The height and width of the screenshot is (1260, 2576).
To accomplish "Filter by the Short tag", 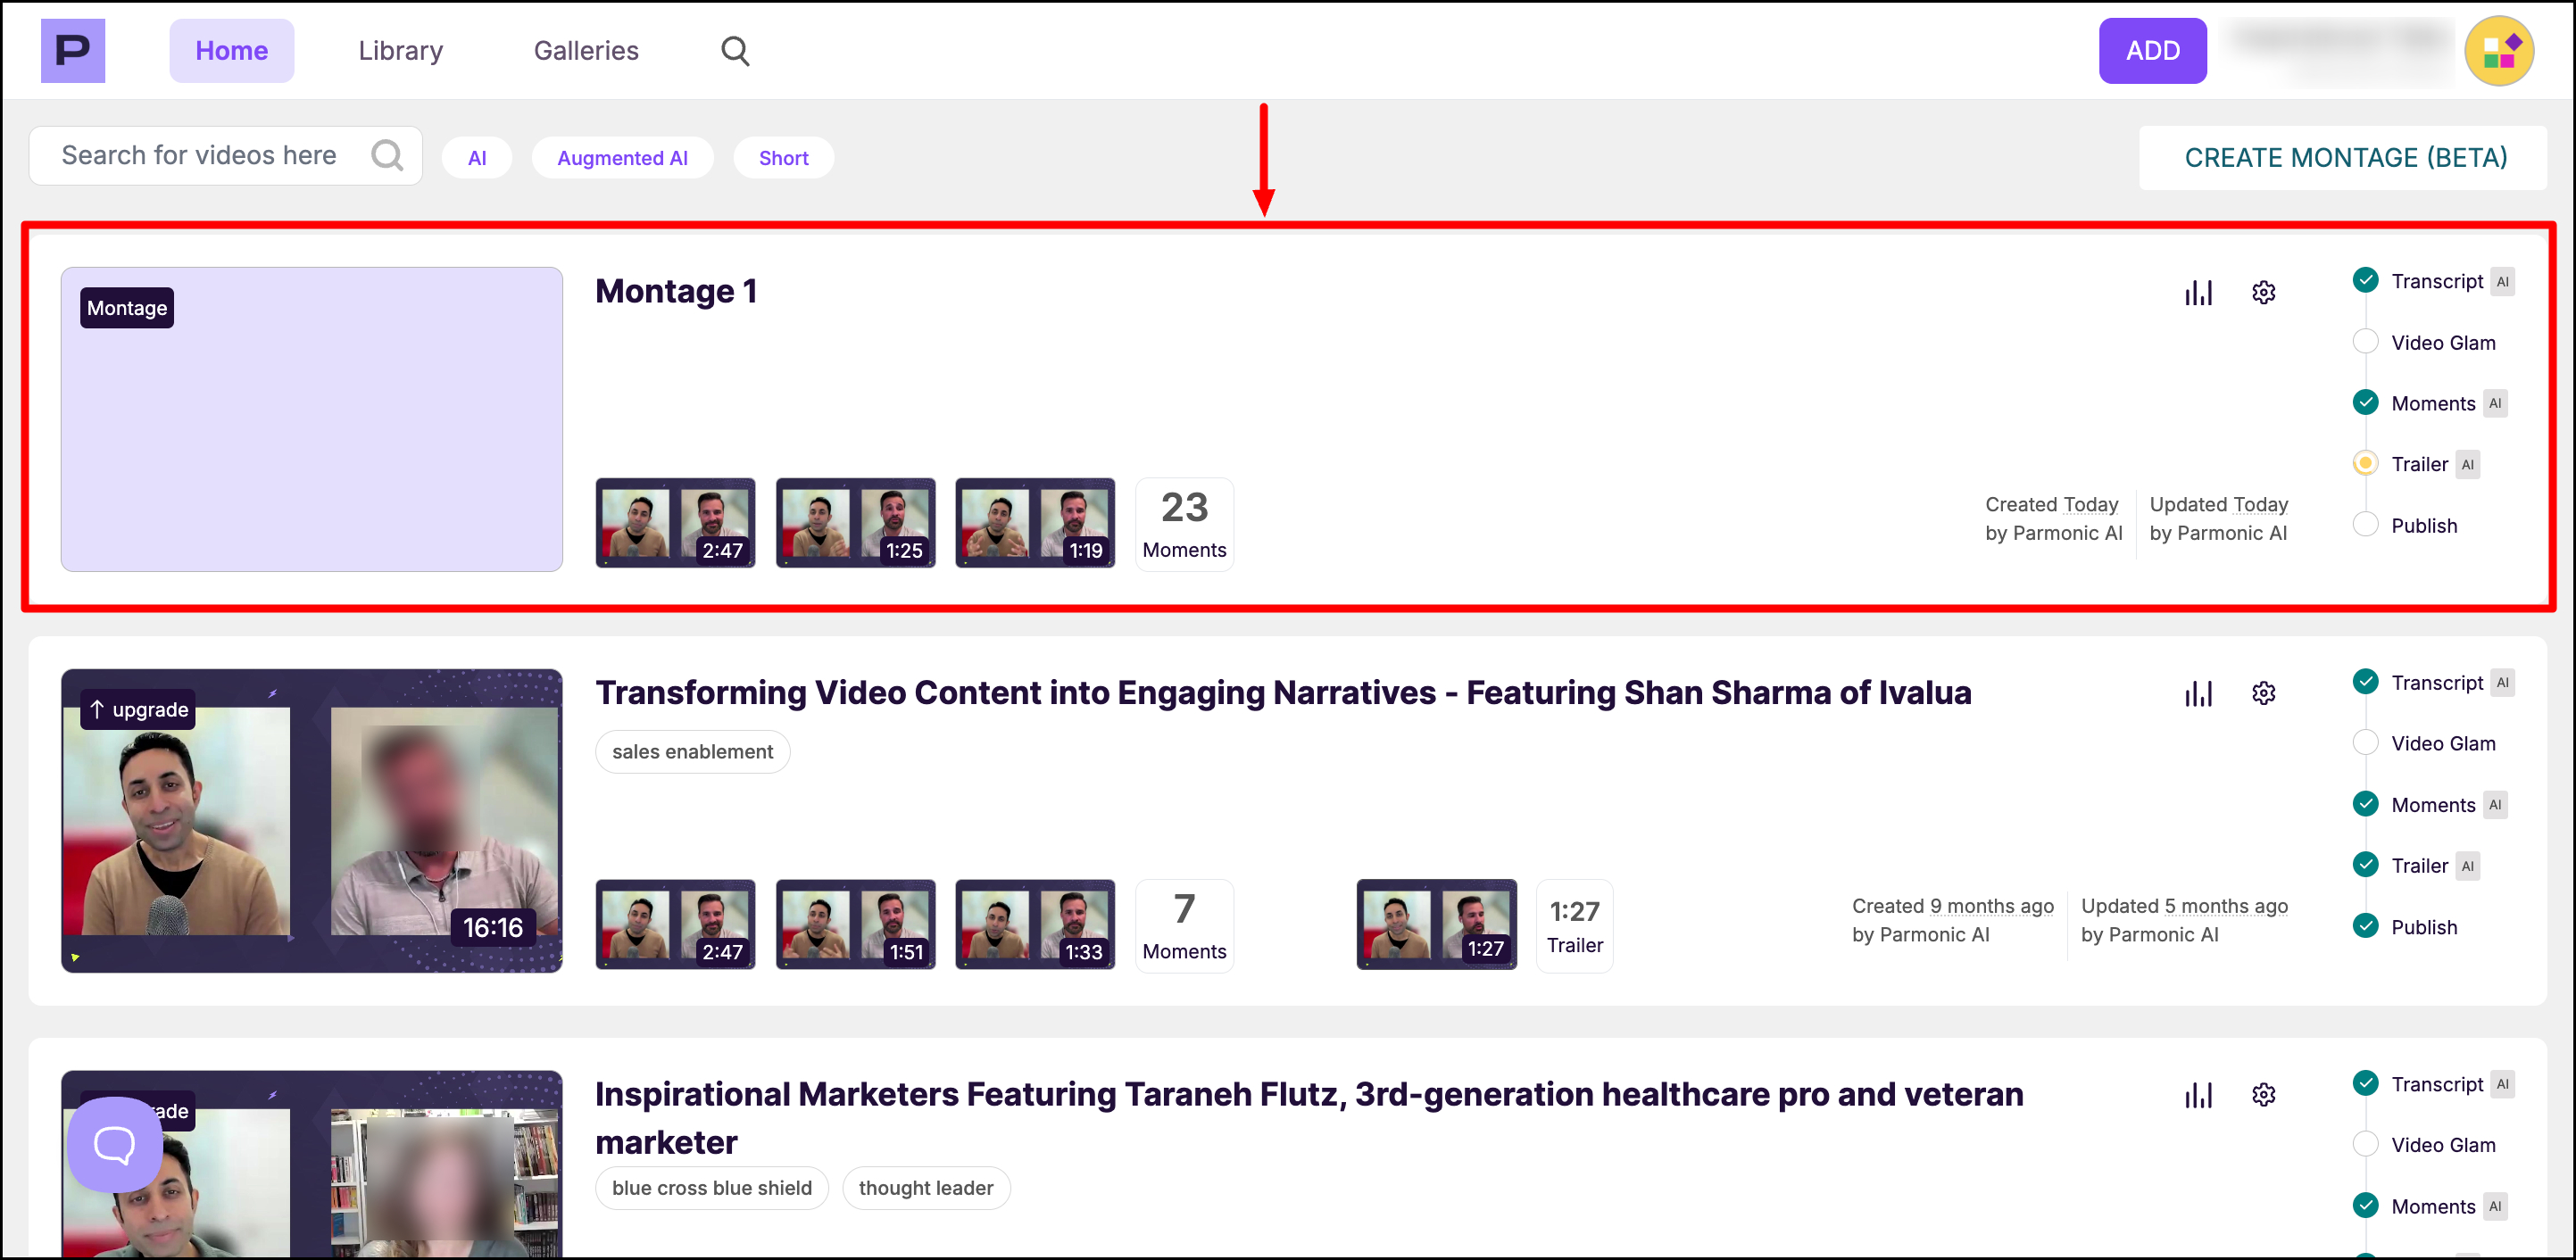I will coord(783,158).
